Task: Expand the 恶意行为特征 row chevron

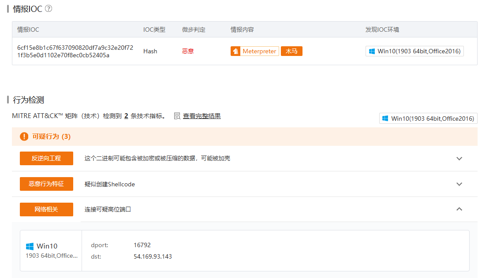Action: pyautogui.click(x=459, y=184)
